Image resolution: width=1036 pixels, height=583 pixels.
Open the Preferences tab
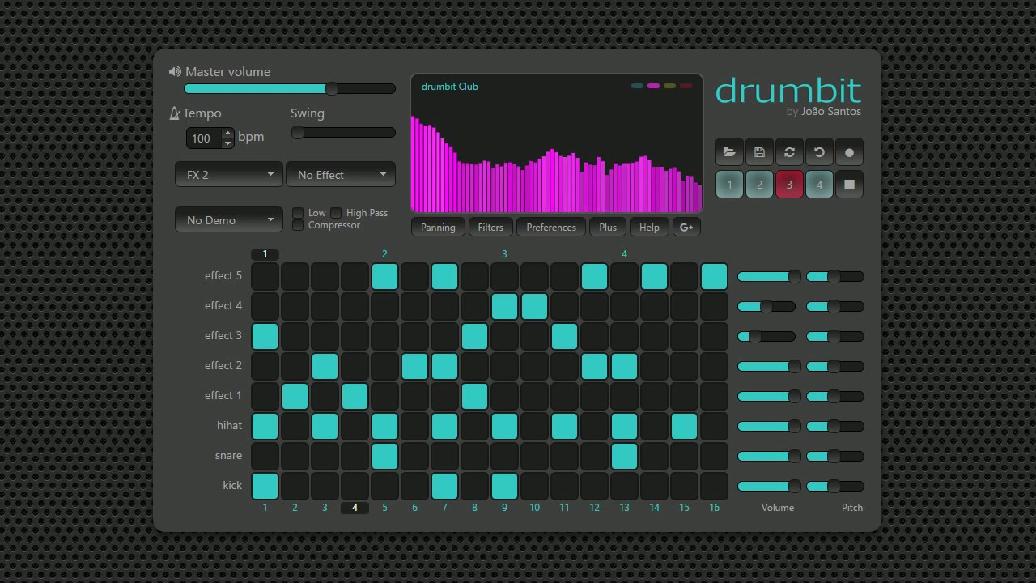[x=551, y=228]
